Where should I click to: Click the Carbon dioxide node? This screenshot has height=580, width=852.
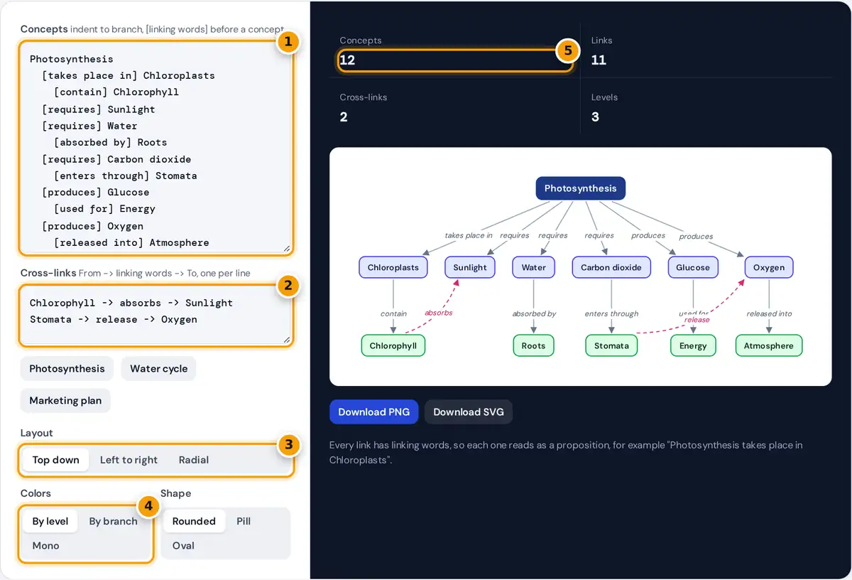click(611, 267)
